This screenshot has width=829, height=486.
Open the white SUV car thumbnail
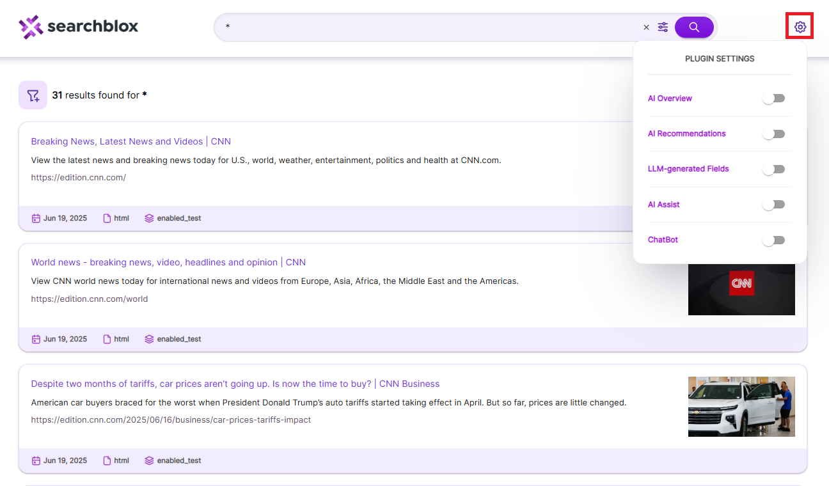(x=741, y=407)
